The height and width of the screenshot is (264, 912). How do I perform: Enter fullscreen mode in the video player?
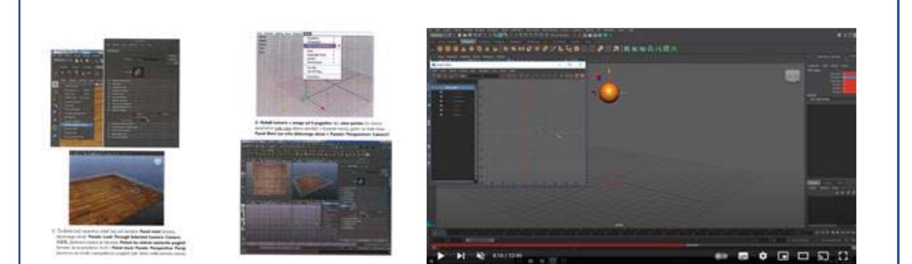tap(843, 256)
